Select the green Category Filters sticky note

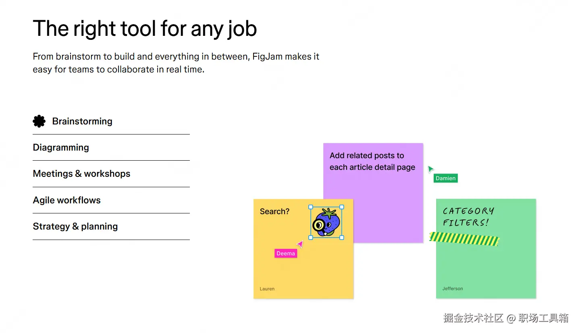486,266
